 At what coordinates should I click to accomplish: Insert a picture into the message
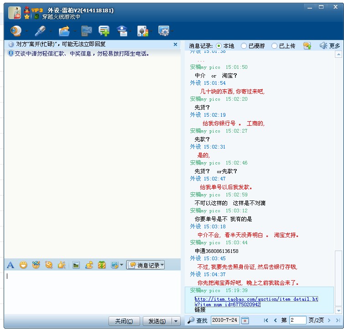(76, 265)
